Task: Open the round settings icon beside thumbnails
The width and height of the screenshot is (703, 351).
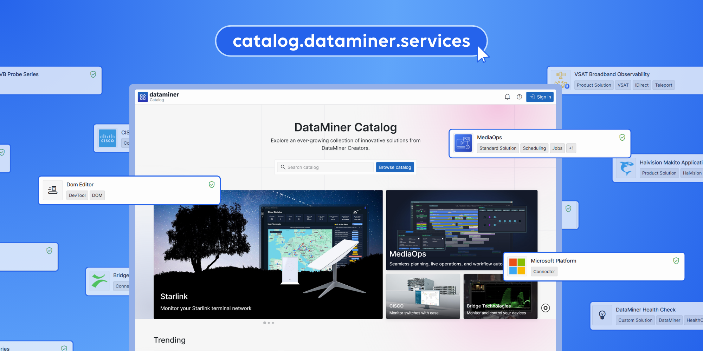Action: (546, 308)
